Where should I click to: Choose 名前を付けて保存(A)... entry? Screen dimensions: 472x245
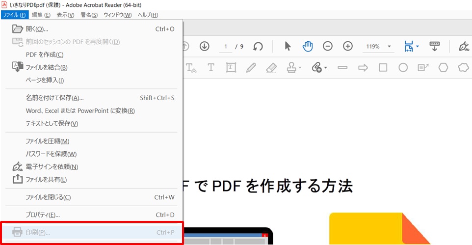(x=91, y=98)
